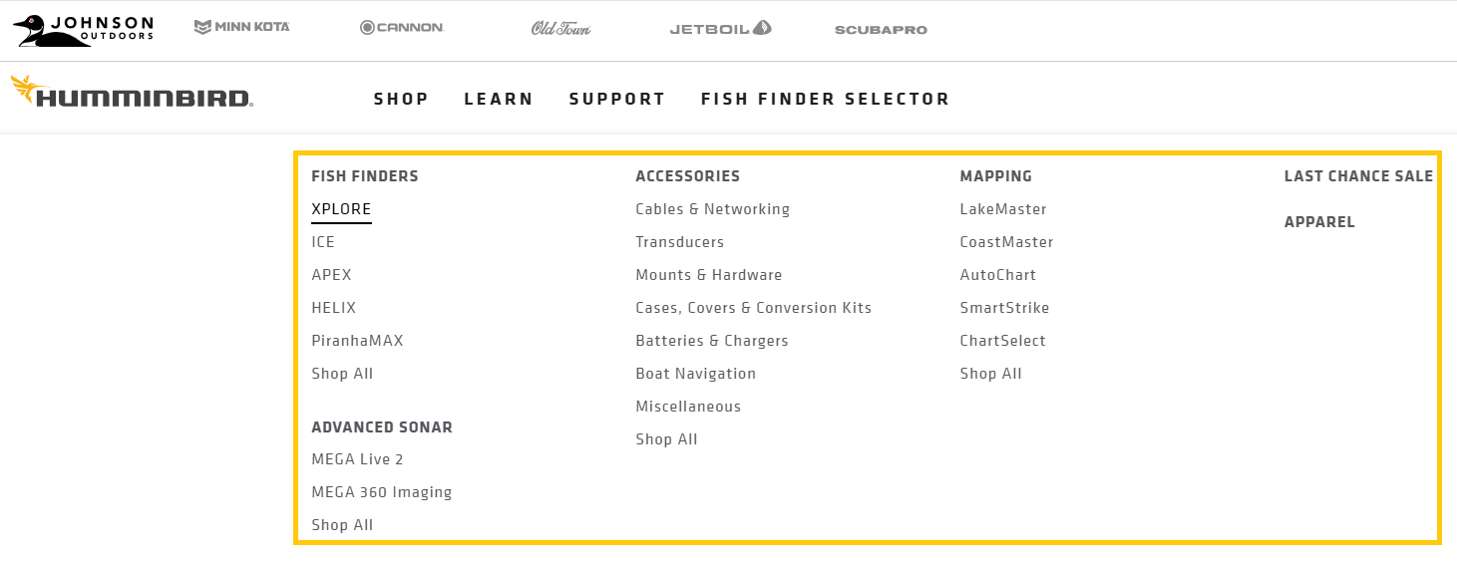Open the Shop menu

click(401, 99)
